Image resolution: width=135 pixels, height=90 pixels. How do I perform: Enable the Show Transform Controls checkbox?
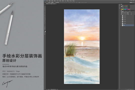[x=55, y=2]
